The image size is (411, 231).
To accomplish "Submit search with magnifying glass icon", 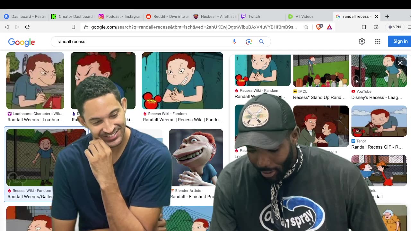I will [261, 41].
